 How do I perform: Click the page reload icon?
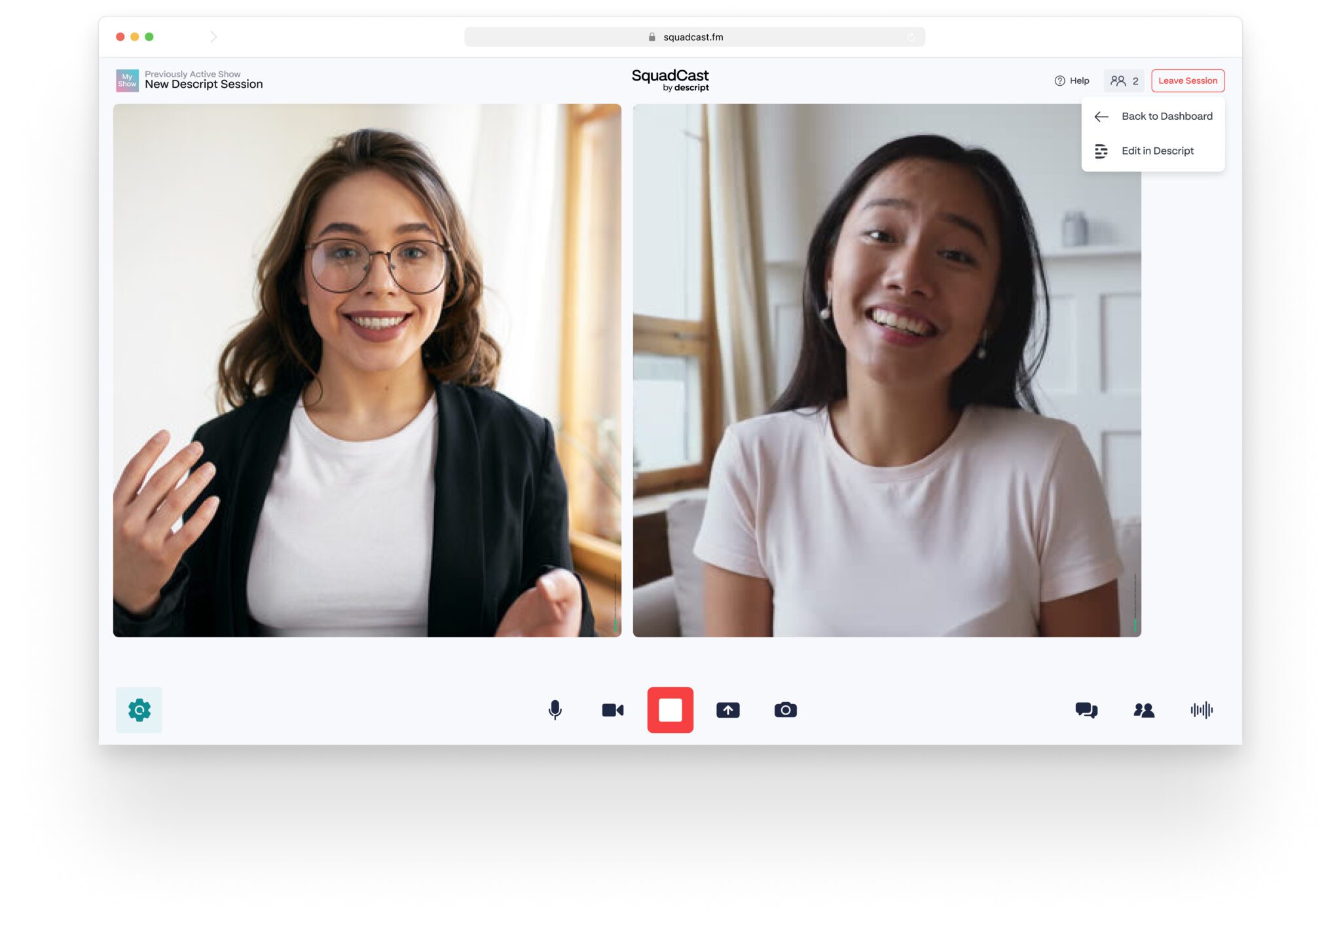point(911,37)
